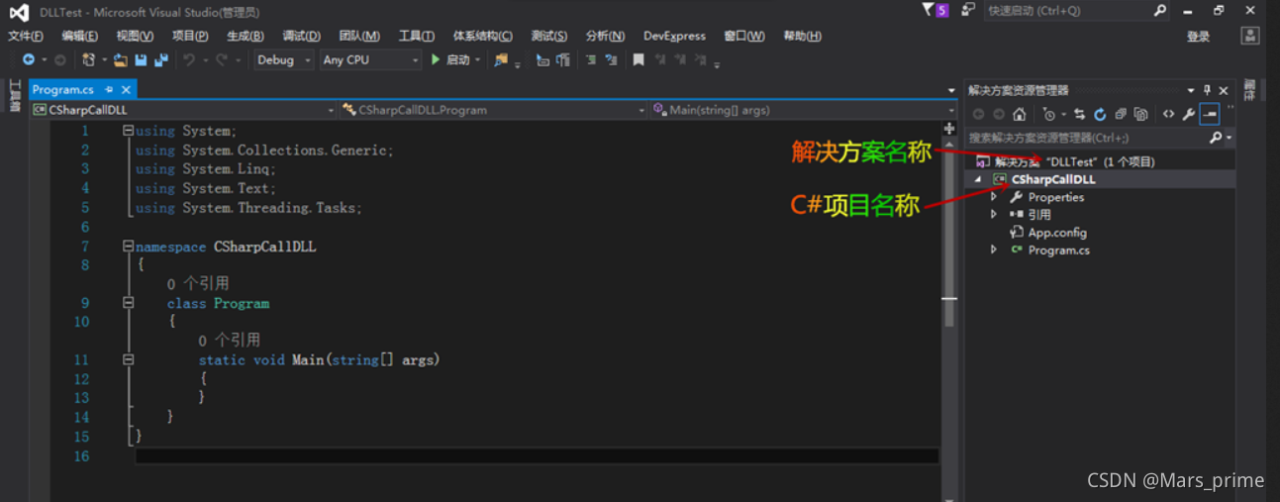
Task: Open the CSharpCallDLL.Program type dropdown
Action: [x=493, y=110]
